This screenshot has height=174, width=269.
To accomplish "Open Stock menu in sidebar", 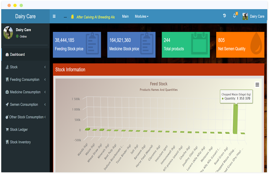I will [x=25, y=67].
